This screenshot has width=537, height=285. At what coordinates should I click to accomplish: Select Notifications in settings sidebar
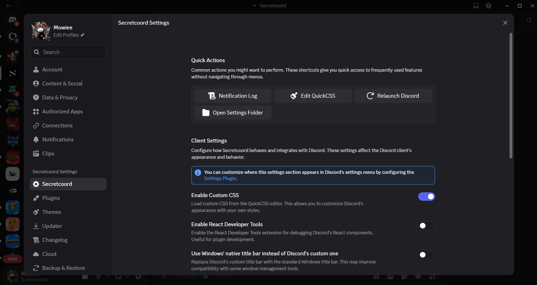68,139
